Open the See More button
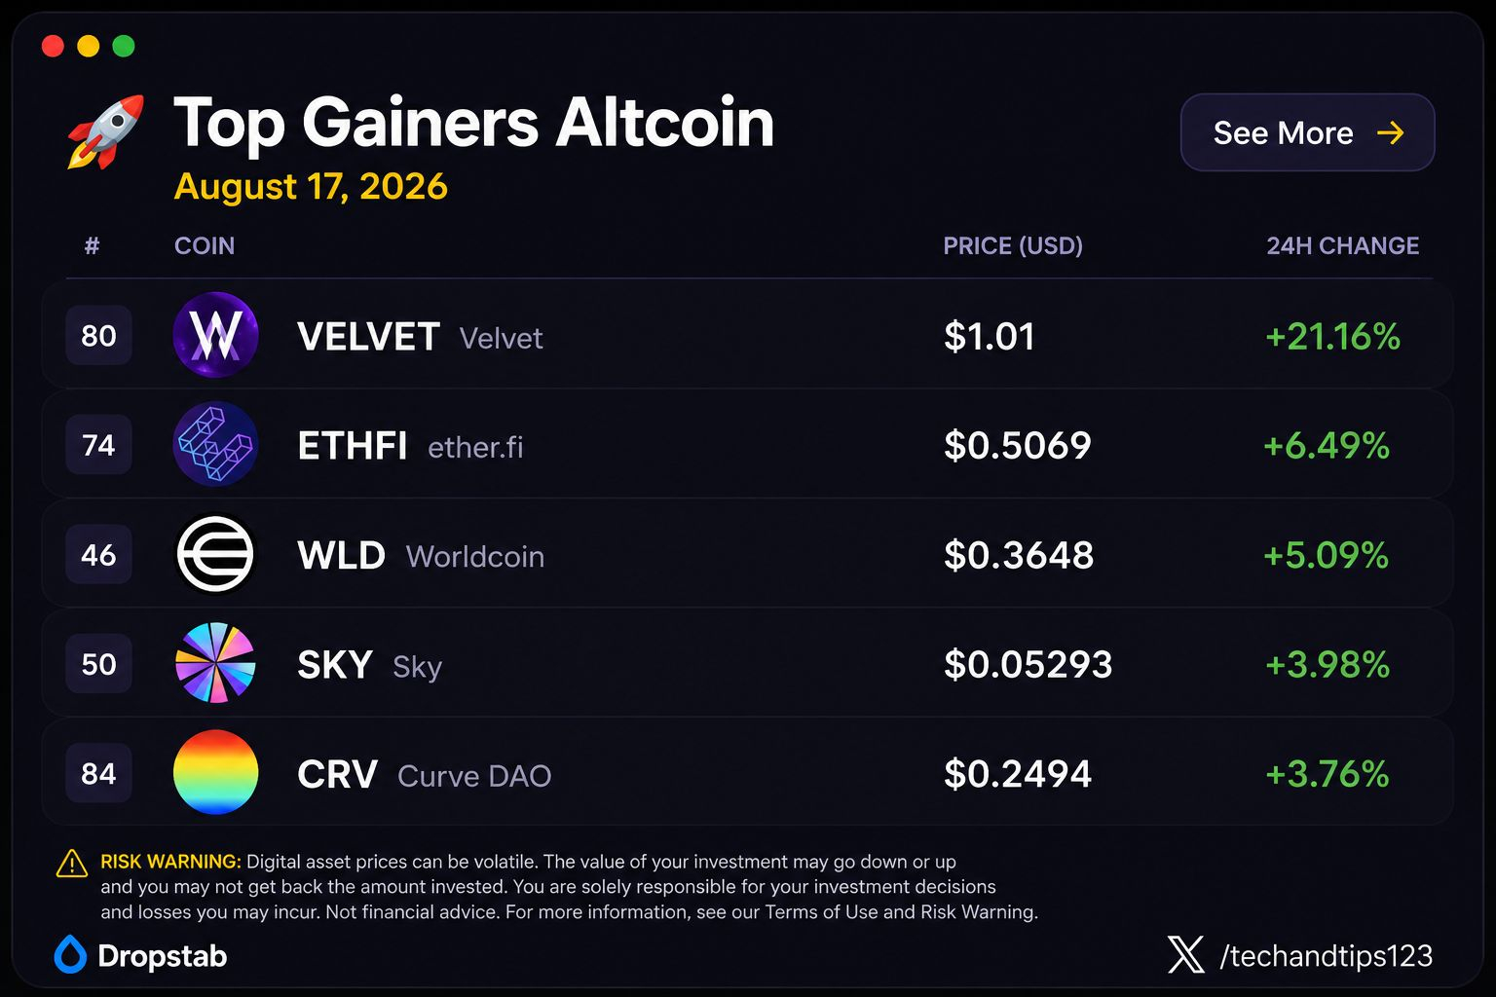 tap(1307, 132)
